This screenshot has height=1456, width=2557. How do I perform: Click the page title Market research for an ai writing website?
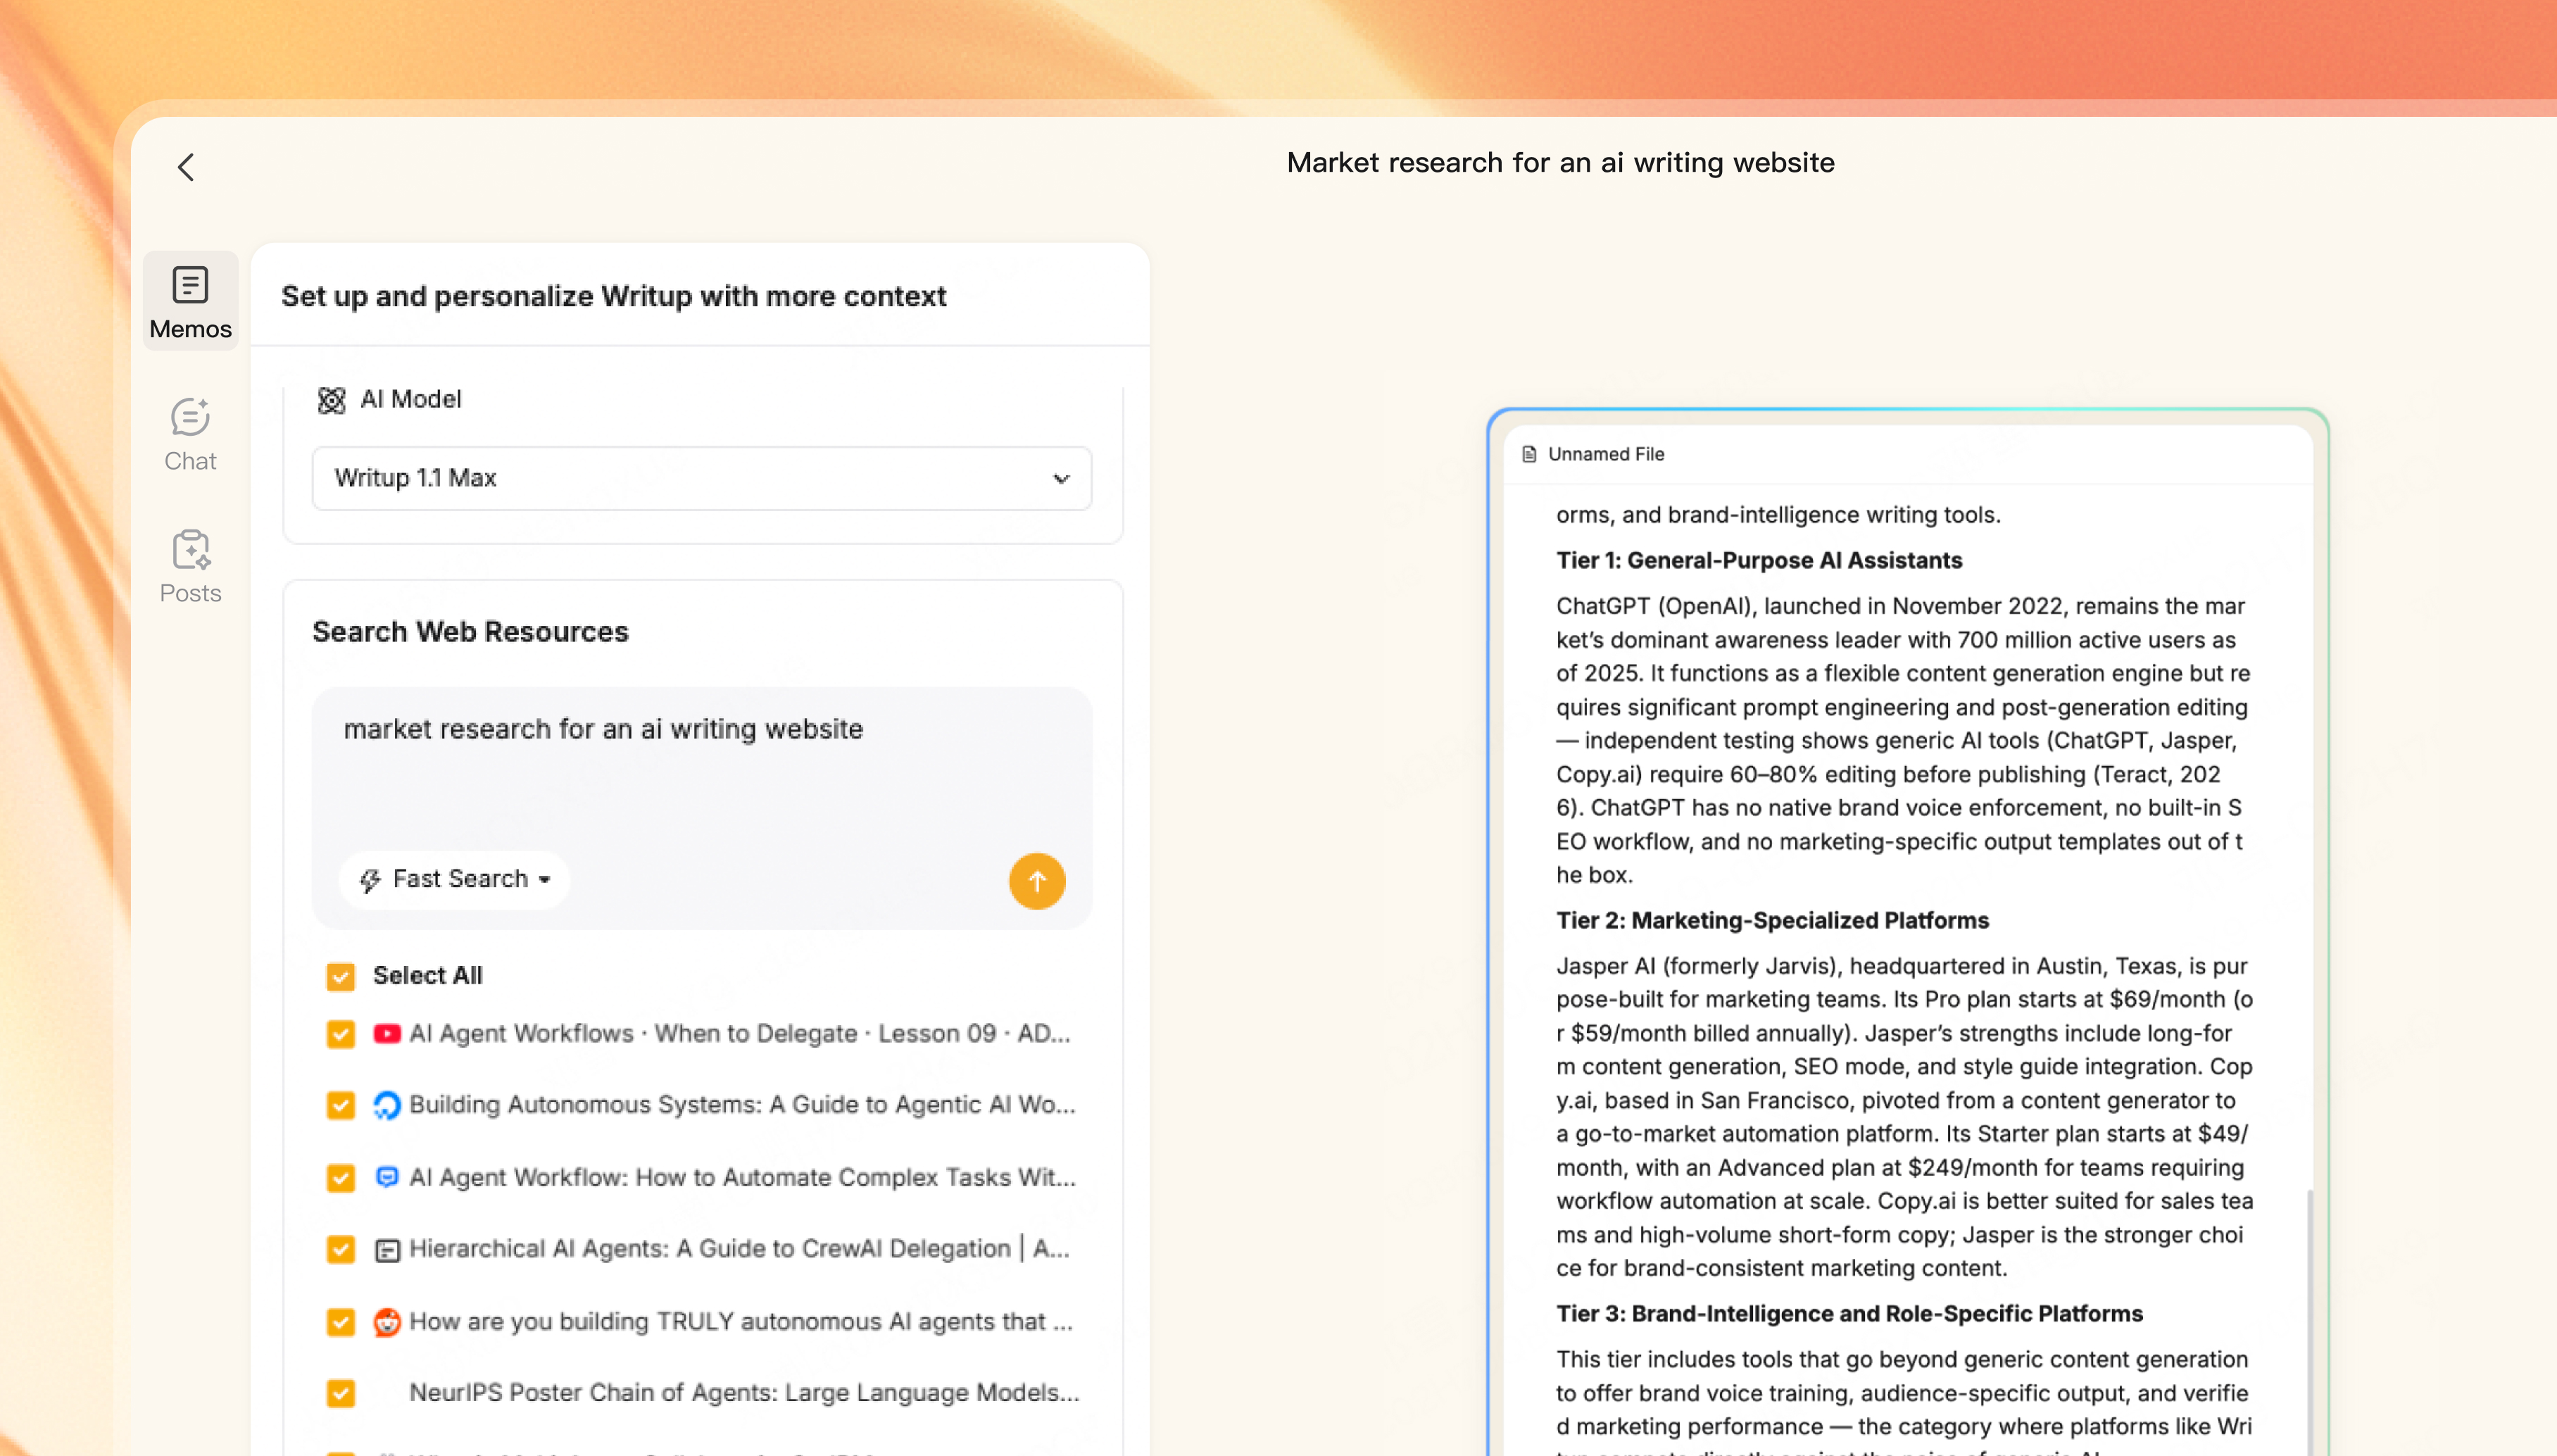[x=1559, y=163]
